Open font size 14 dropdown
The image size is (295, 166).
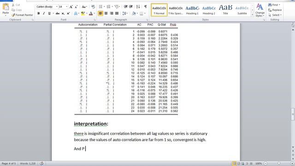66,7
